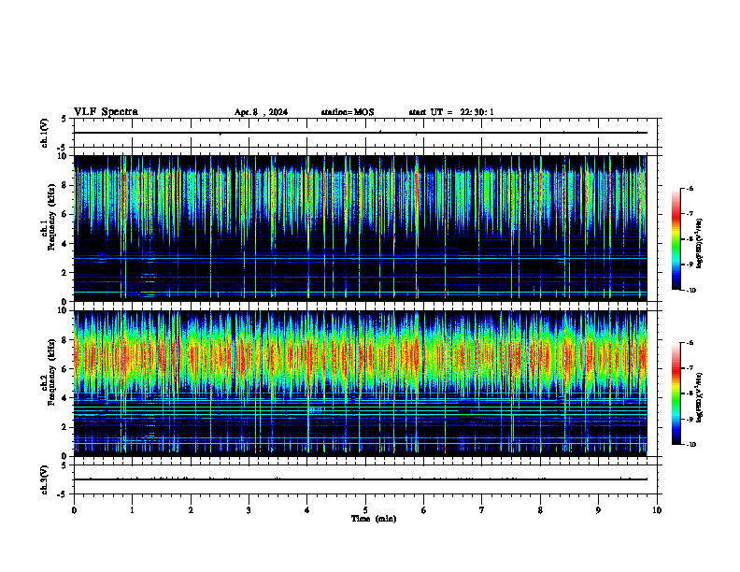Click the "ch.1(V)" axis label

(x=44, y=133)
